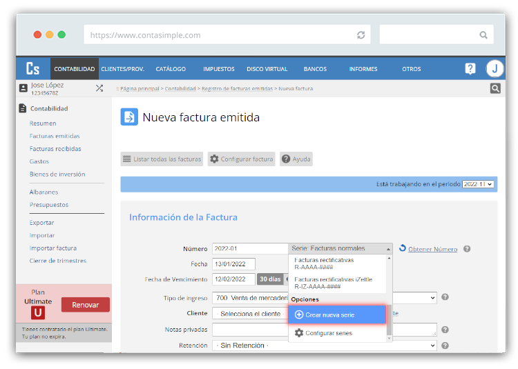Choose Configurar series from dropdown list
This screenshot has width=518, height=369.
pyautogui.click(x=328, y=333)
